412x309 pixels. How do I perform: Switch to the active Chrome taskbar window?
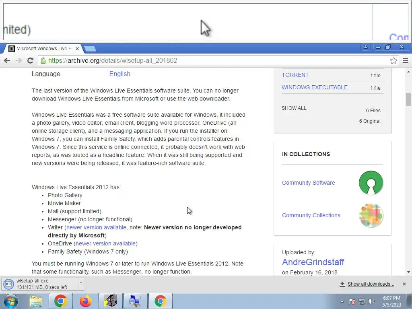[x=160, y=301]
